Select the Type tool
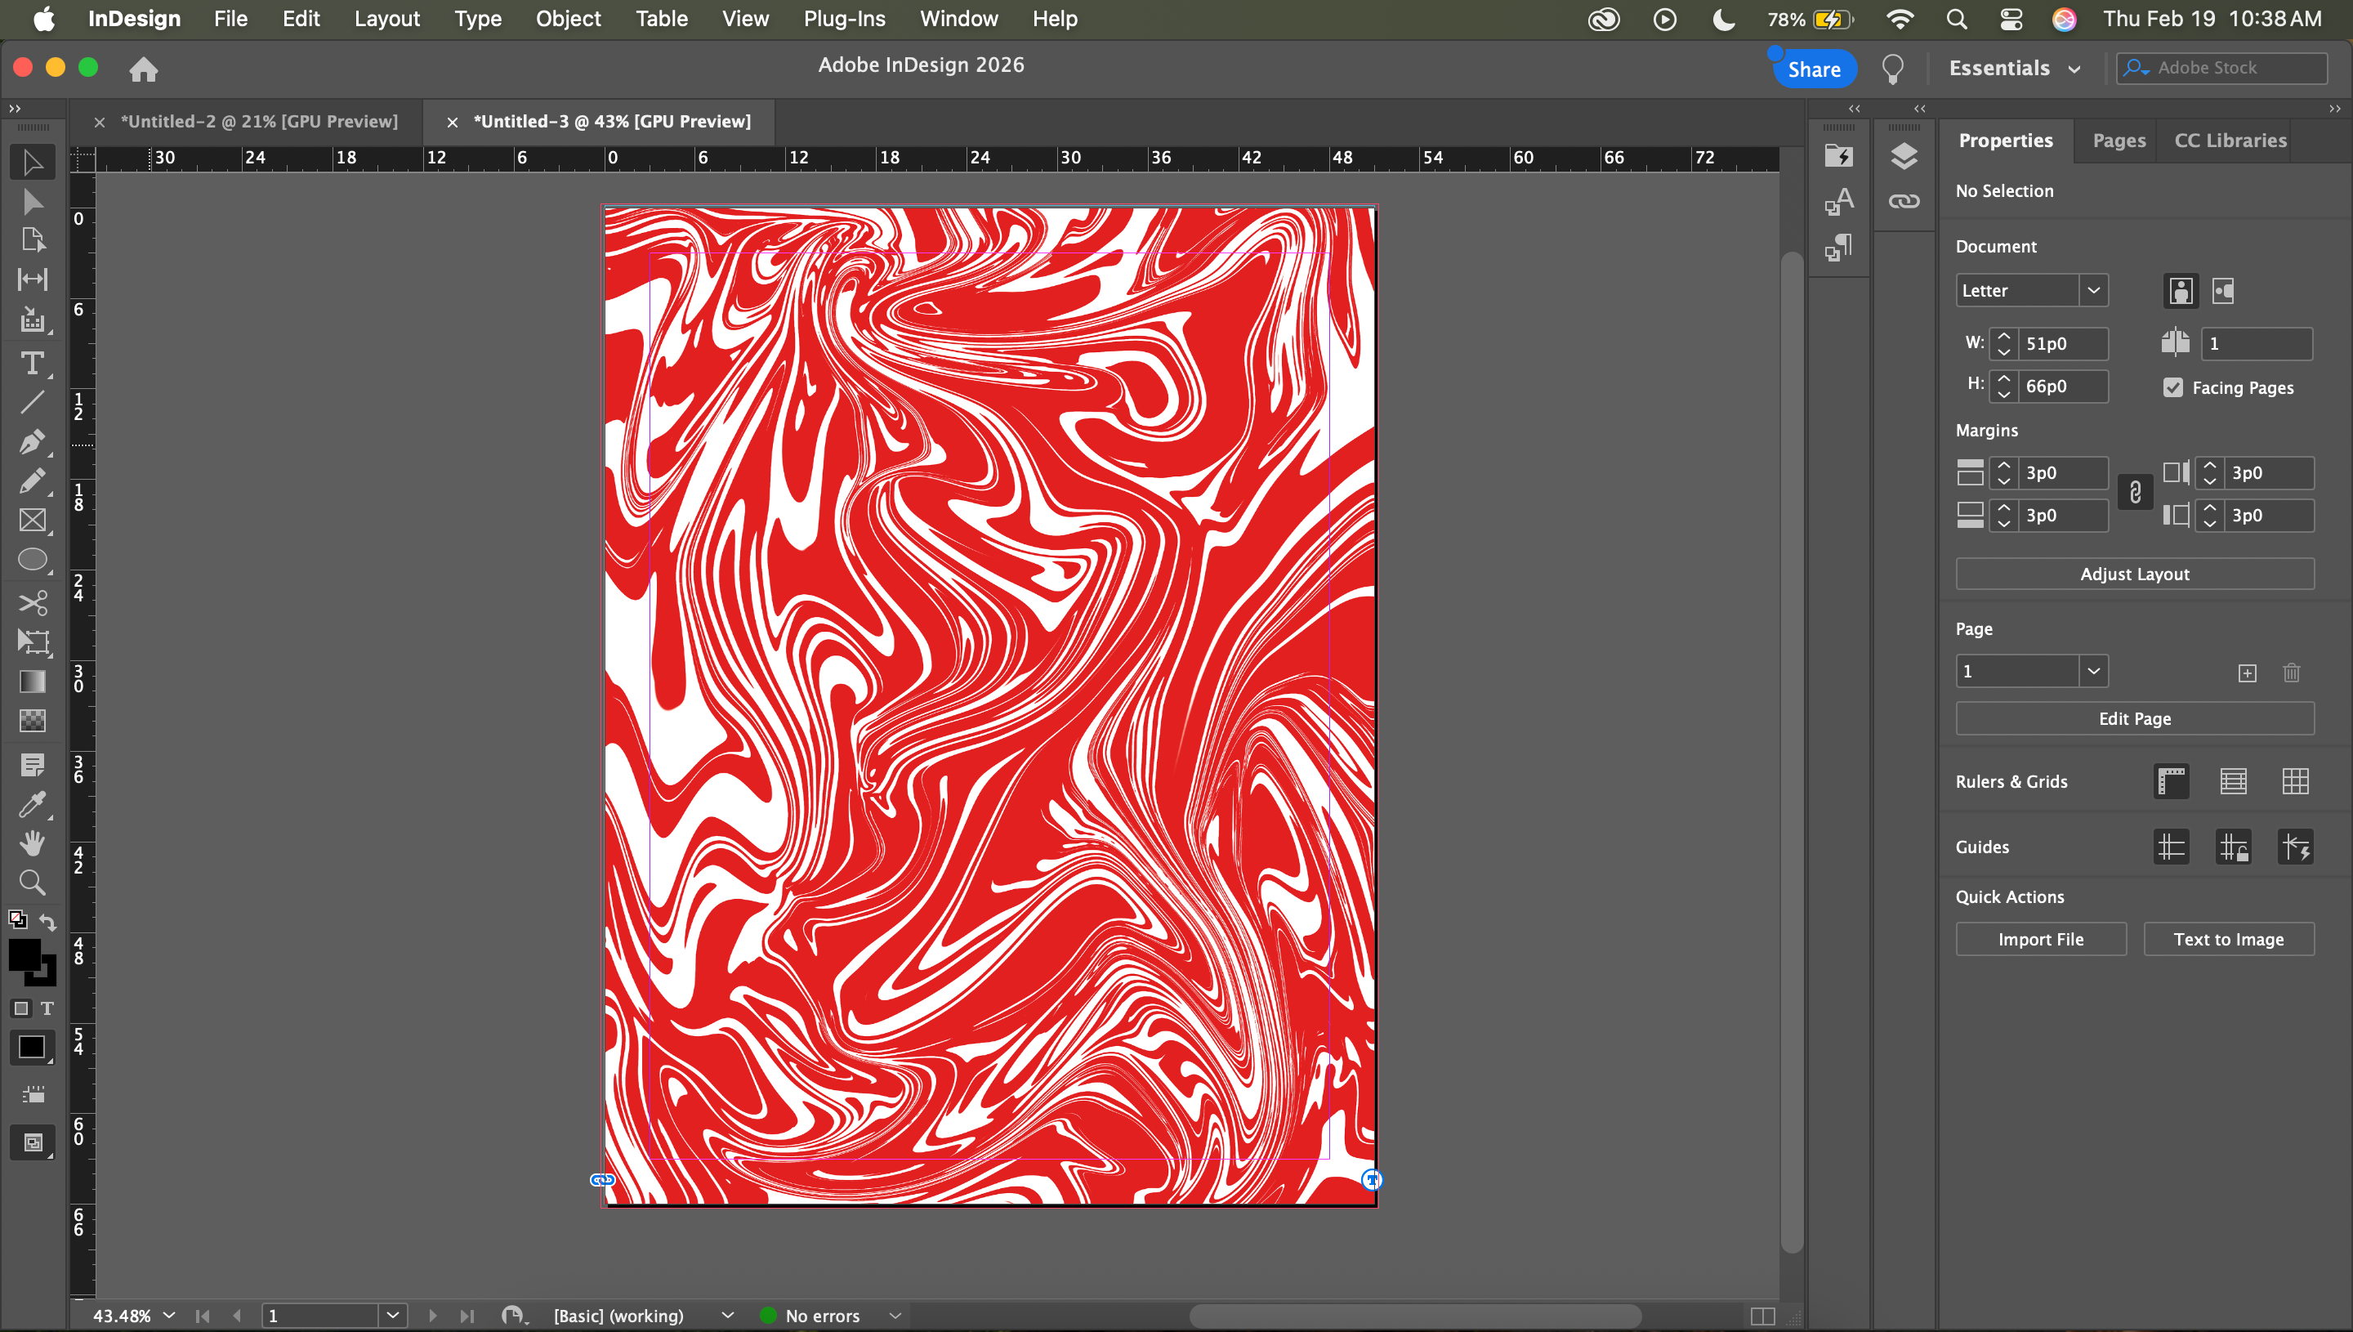This screenshot has width=2353, height=1332. [x=32, y=363]
